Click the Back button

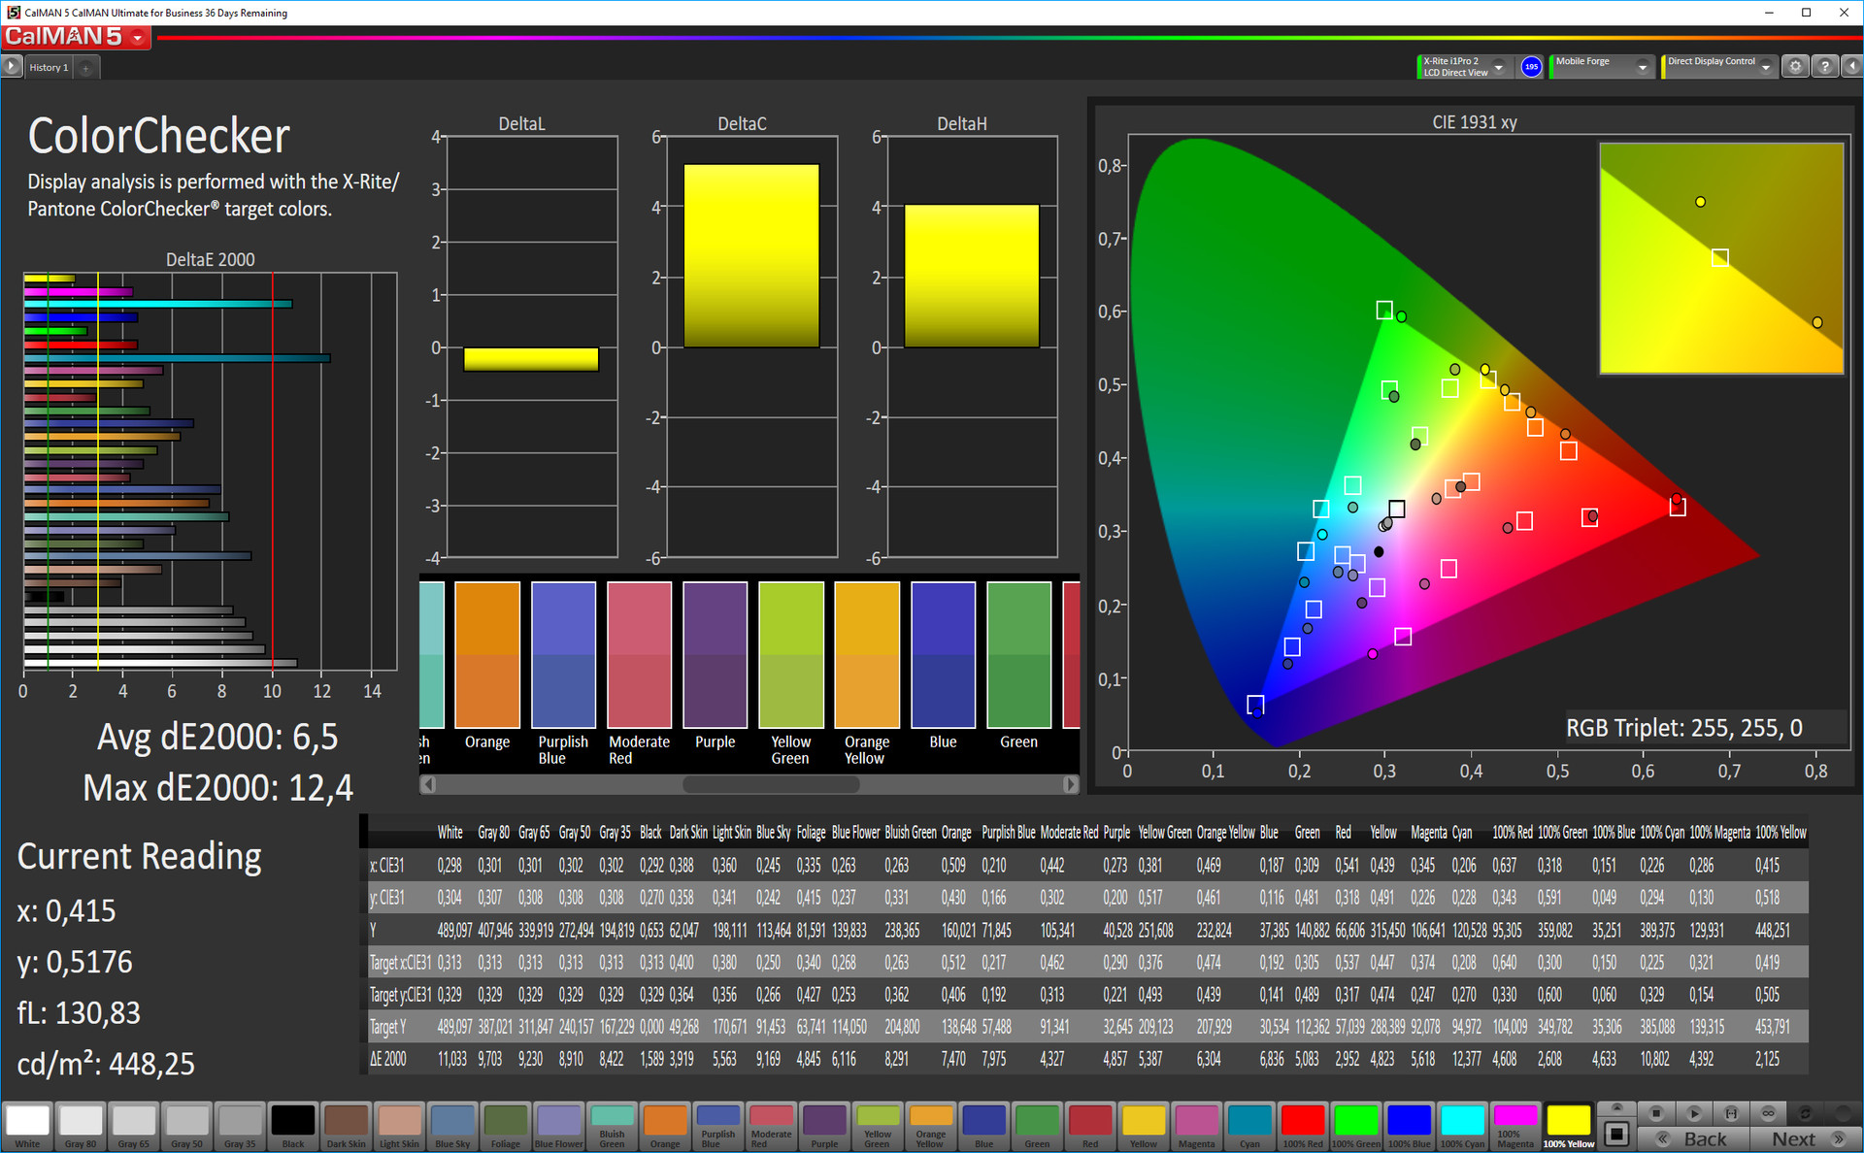(x=1692, y=1139)
